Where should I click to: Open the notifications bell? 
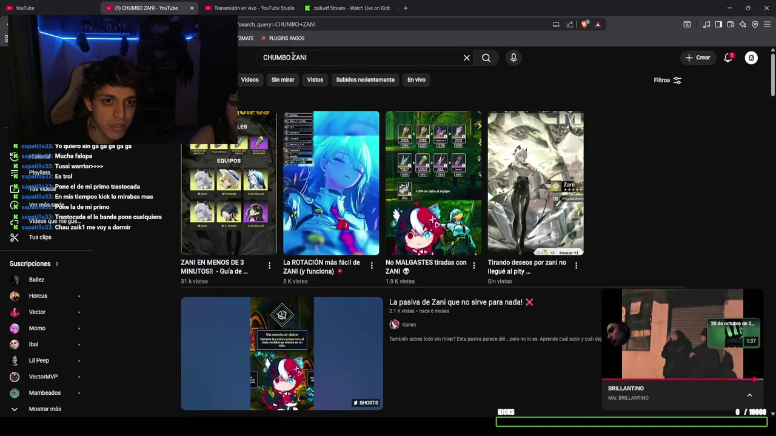pyautogui.click(x=728, y=58)
